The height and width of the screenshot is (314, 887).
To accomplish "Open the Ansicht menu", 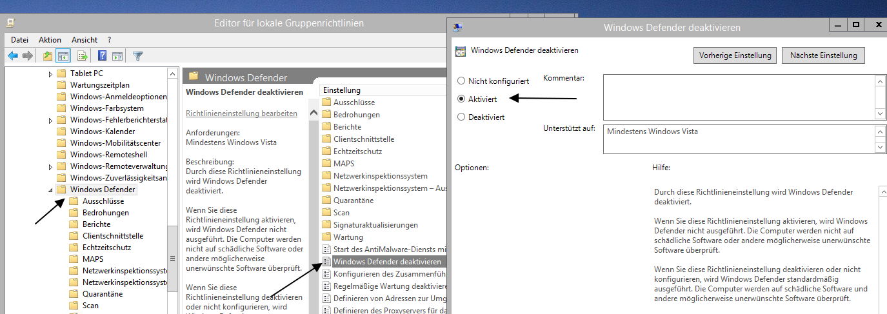I will tap(85, 40).
